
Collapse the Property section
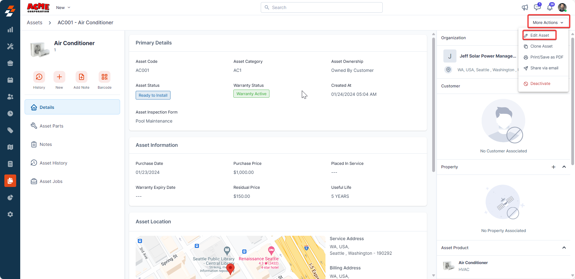pos(564,167)
